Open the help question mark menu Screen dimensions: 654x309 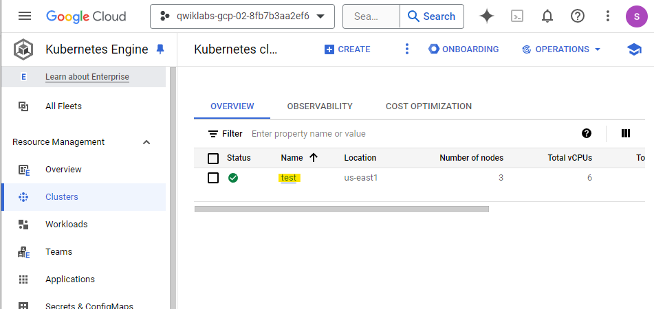[x=578, y=16]
